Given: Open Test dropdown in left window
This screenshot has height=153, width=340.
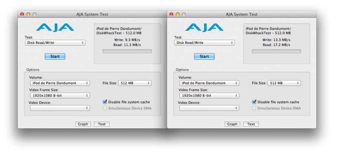Looking at the screenshot, I should click(55, 43).
